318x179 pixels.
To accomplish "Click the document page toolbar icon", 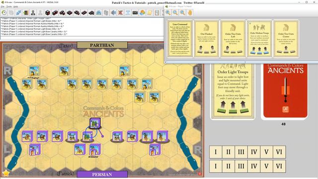I will click(157, 12).
